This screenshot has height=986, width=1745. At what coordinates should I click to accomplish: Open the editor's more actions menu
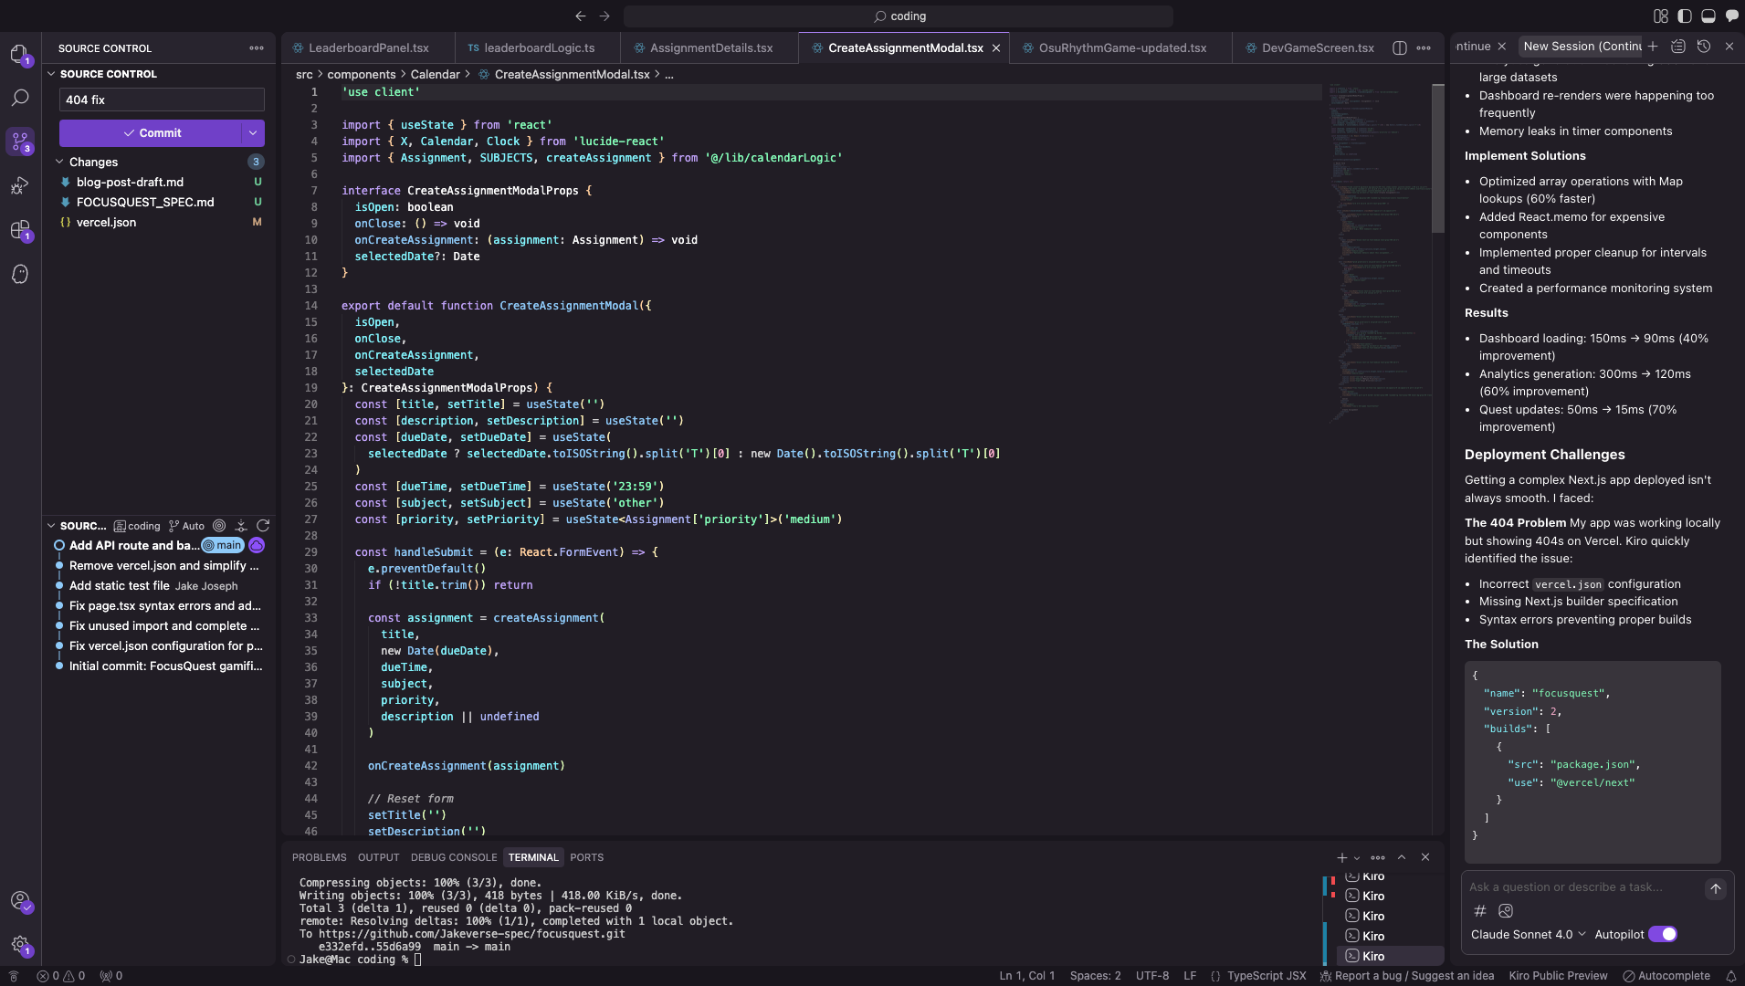(x=1424, y=47)
